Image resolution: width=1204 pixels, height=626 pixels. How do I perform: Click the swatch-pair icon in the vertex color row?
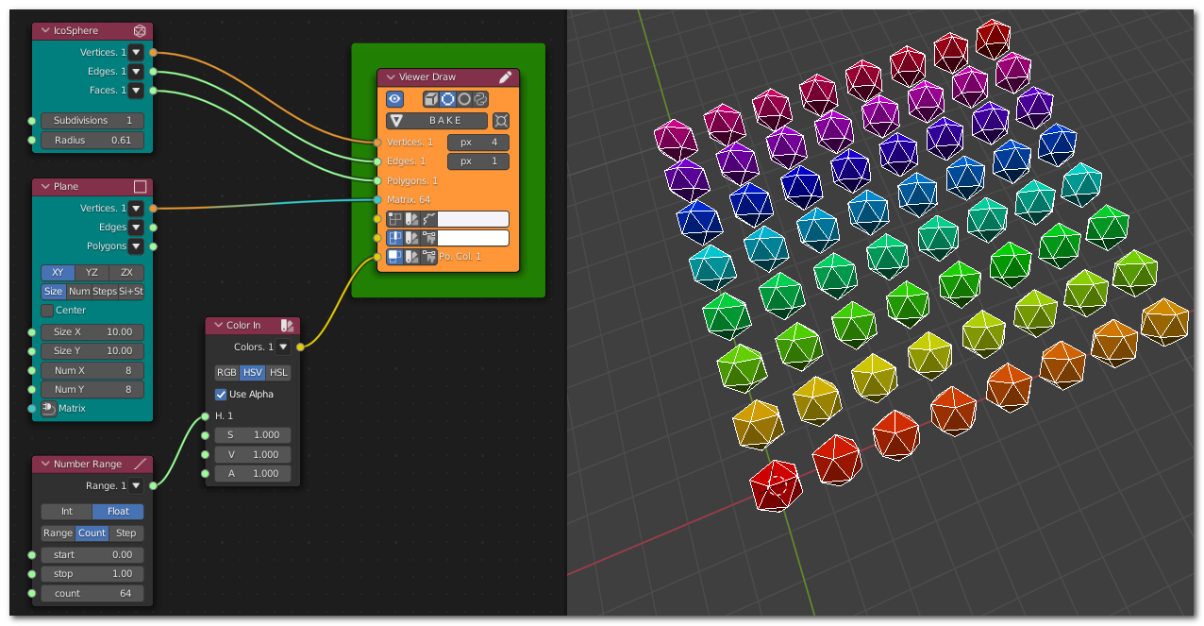coord(412,219)
